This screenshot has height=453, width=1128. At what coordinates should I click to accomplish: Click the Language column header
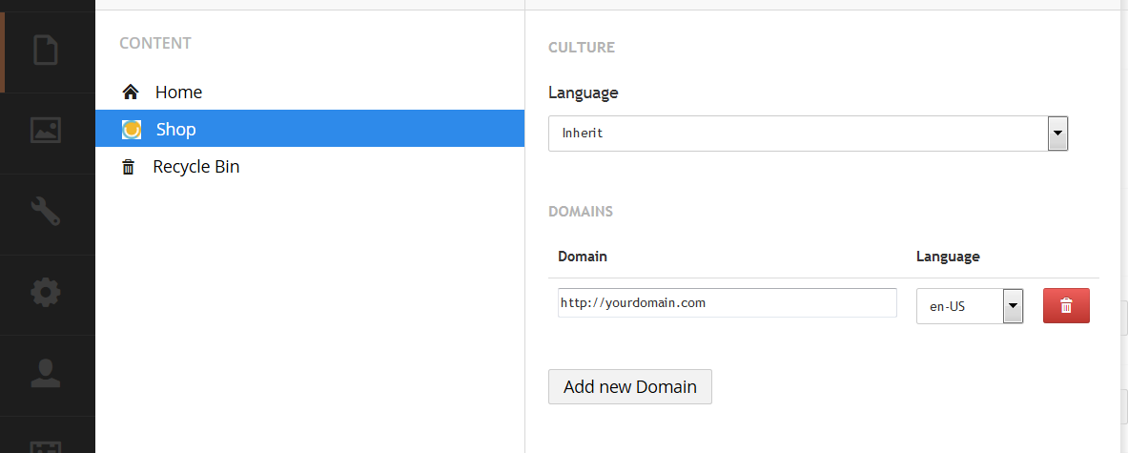(x=948, y=257)
